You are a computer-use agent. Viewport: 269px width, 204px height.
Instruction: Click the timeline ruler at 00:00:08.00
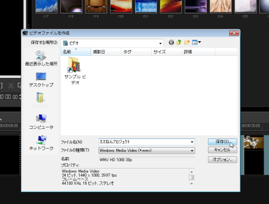(x=9, y=126)
